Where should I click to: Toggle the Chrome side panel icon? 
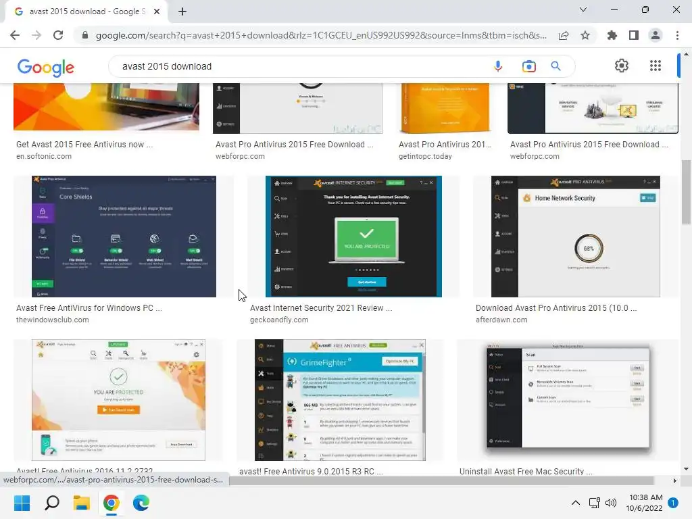pyautogui.click(x=634, y=35)
